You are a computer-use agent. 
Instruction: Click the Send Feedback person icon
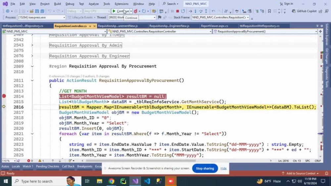pyautogui.click(x=327, y=11)
